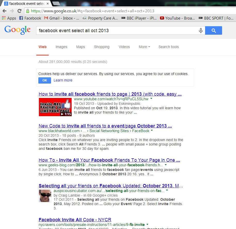
Task: Open the BBC iPlayer bookmark
Action: 139,18
